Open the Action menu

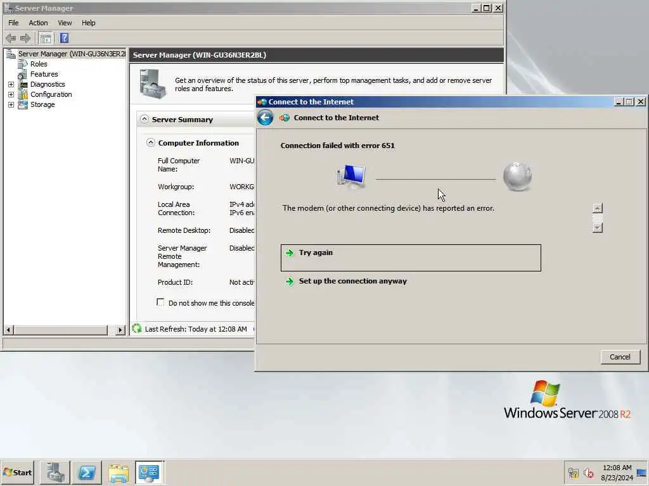click(38, 23)
